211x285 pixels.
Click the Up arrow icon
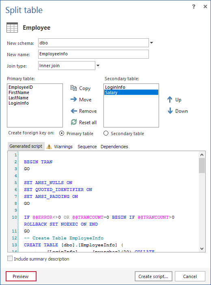170,100
